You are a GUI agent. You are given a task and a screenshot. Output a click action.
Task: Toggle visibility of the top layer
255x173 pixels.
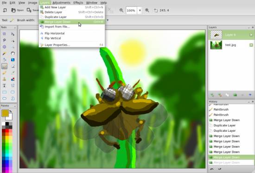point(251,35)
